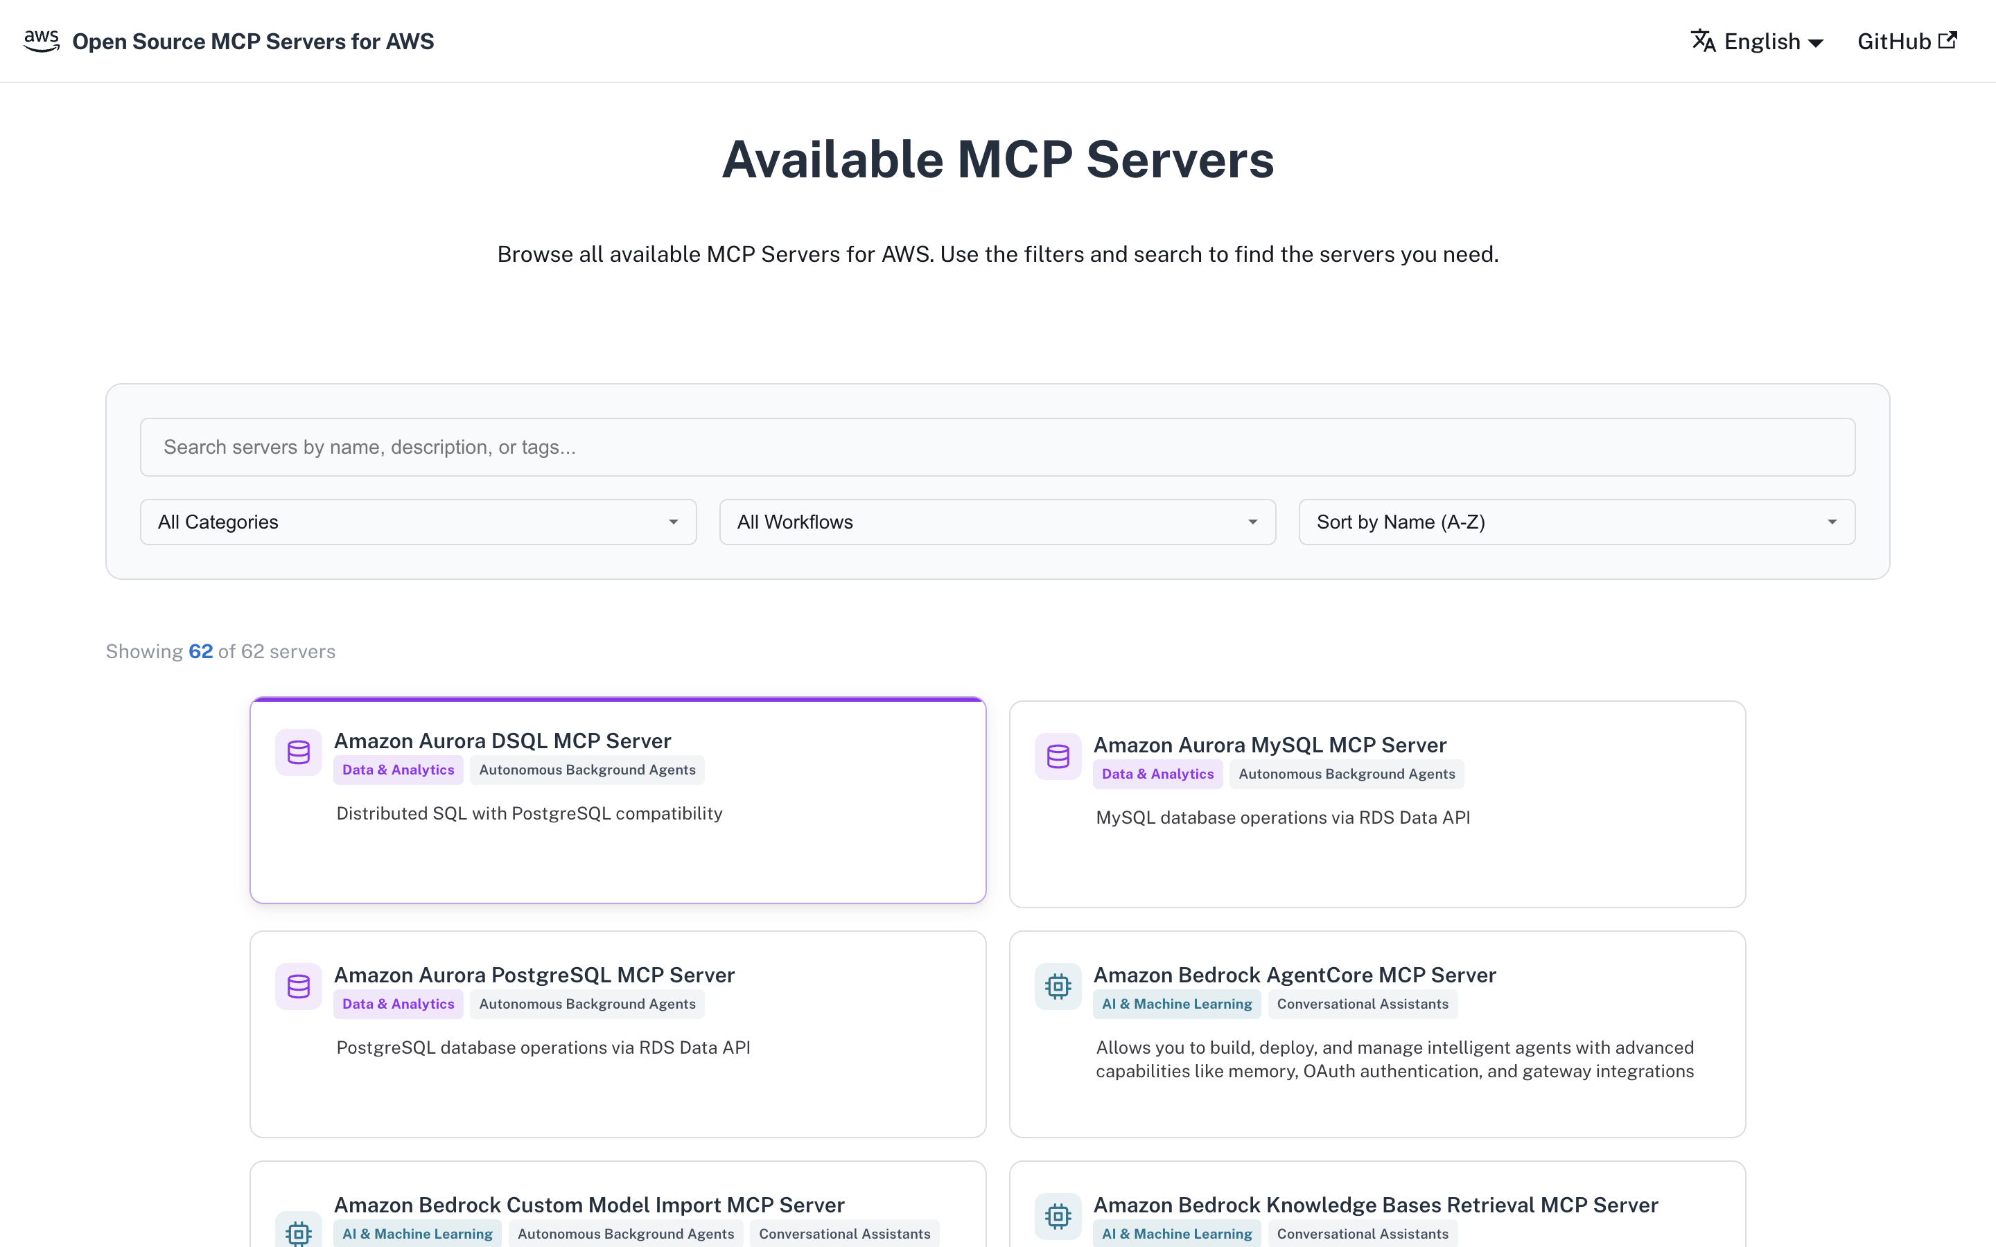Image resolution: width=1996 pixels, height=1247 pixels.
Task: Click Conversational Assistants tag on Knowledge Bases Retrieval
Action: 1363,1234
